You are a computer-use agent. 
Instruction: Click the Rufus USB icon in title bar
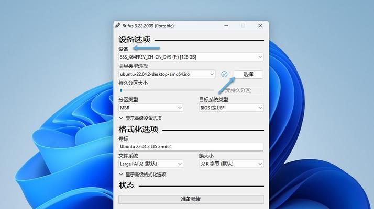point(117,25)
